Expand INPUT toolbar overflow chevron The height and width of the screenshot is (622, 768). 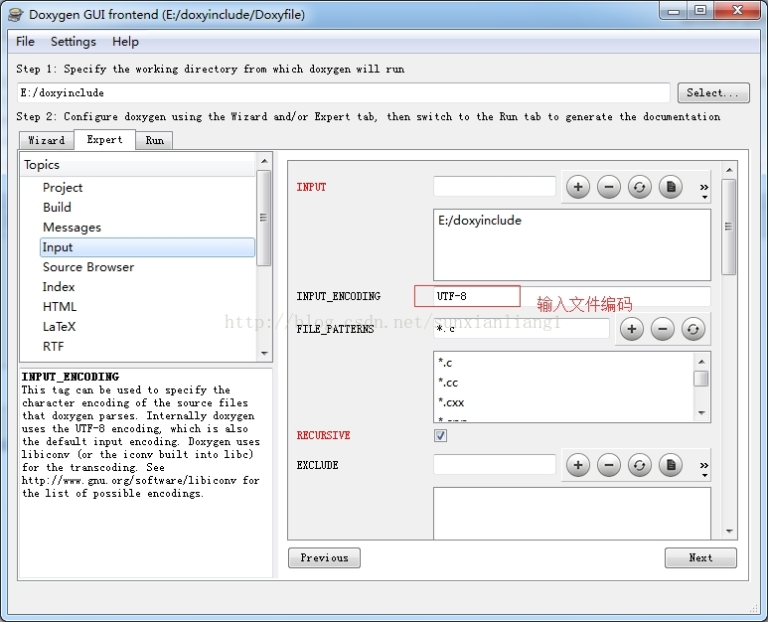(703, 191)
